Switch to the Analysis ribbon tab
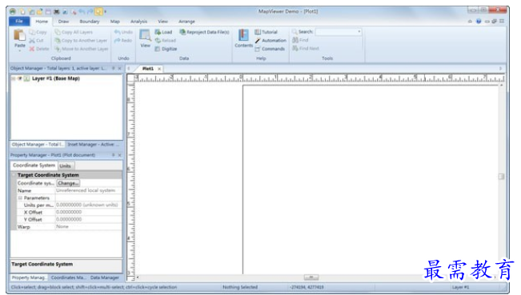The image size is (521, 295). tap(139, 22)
